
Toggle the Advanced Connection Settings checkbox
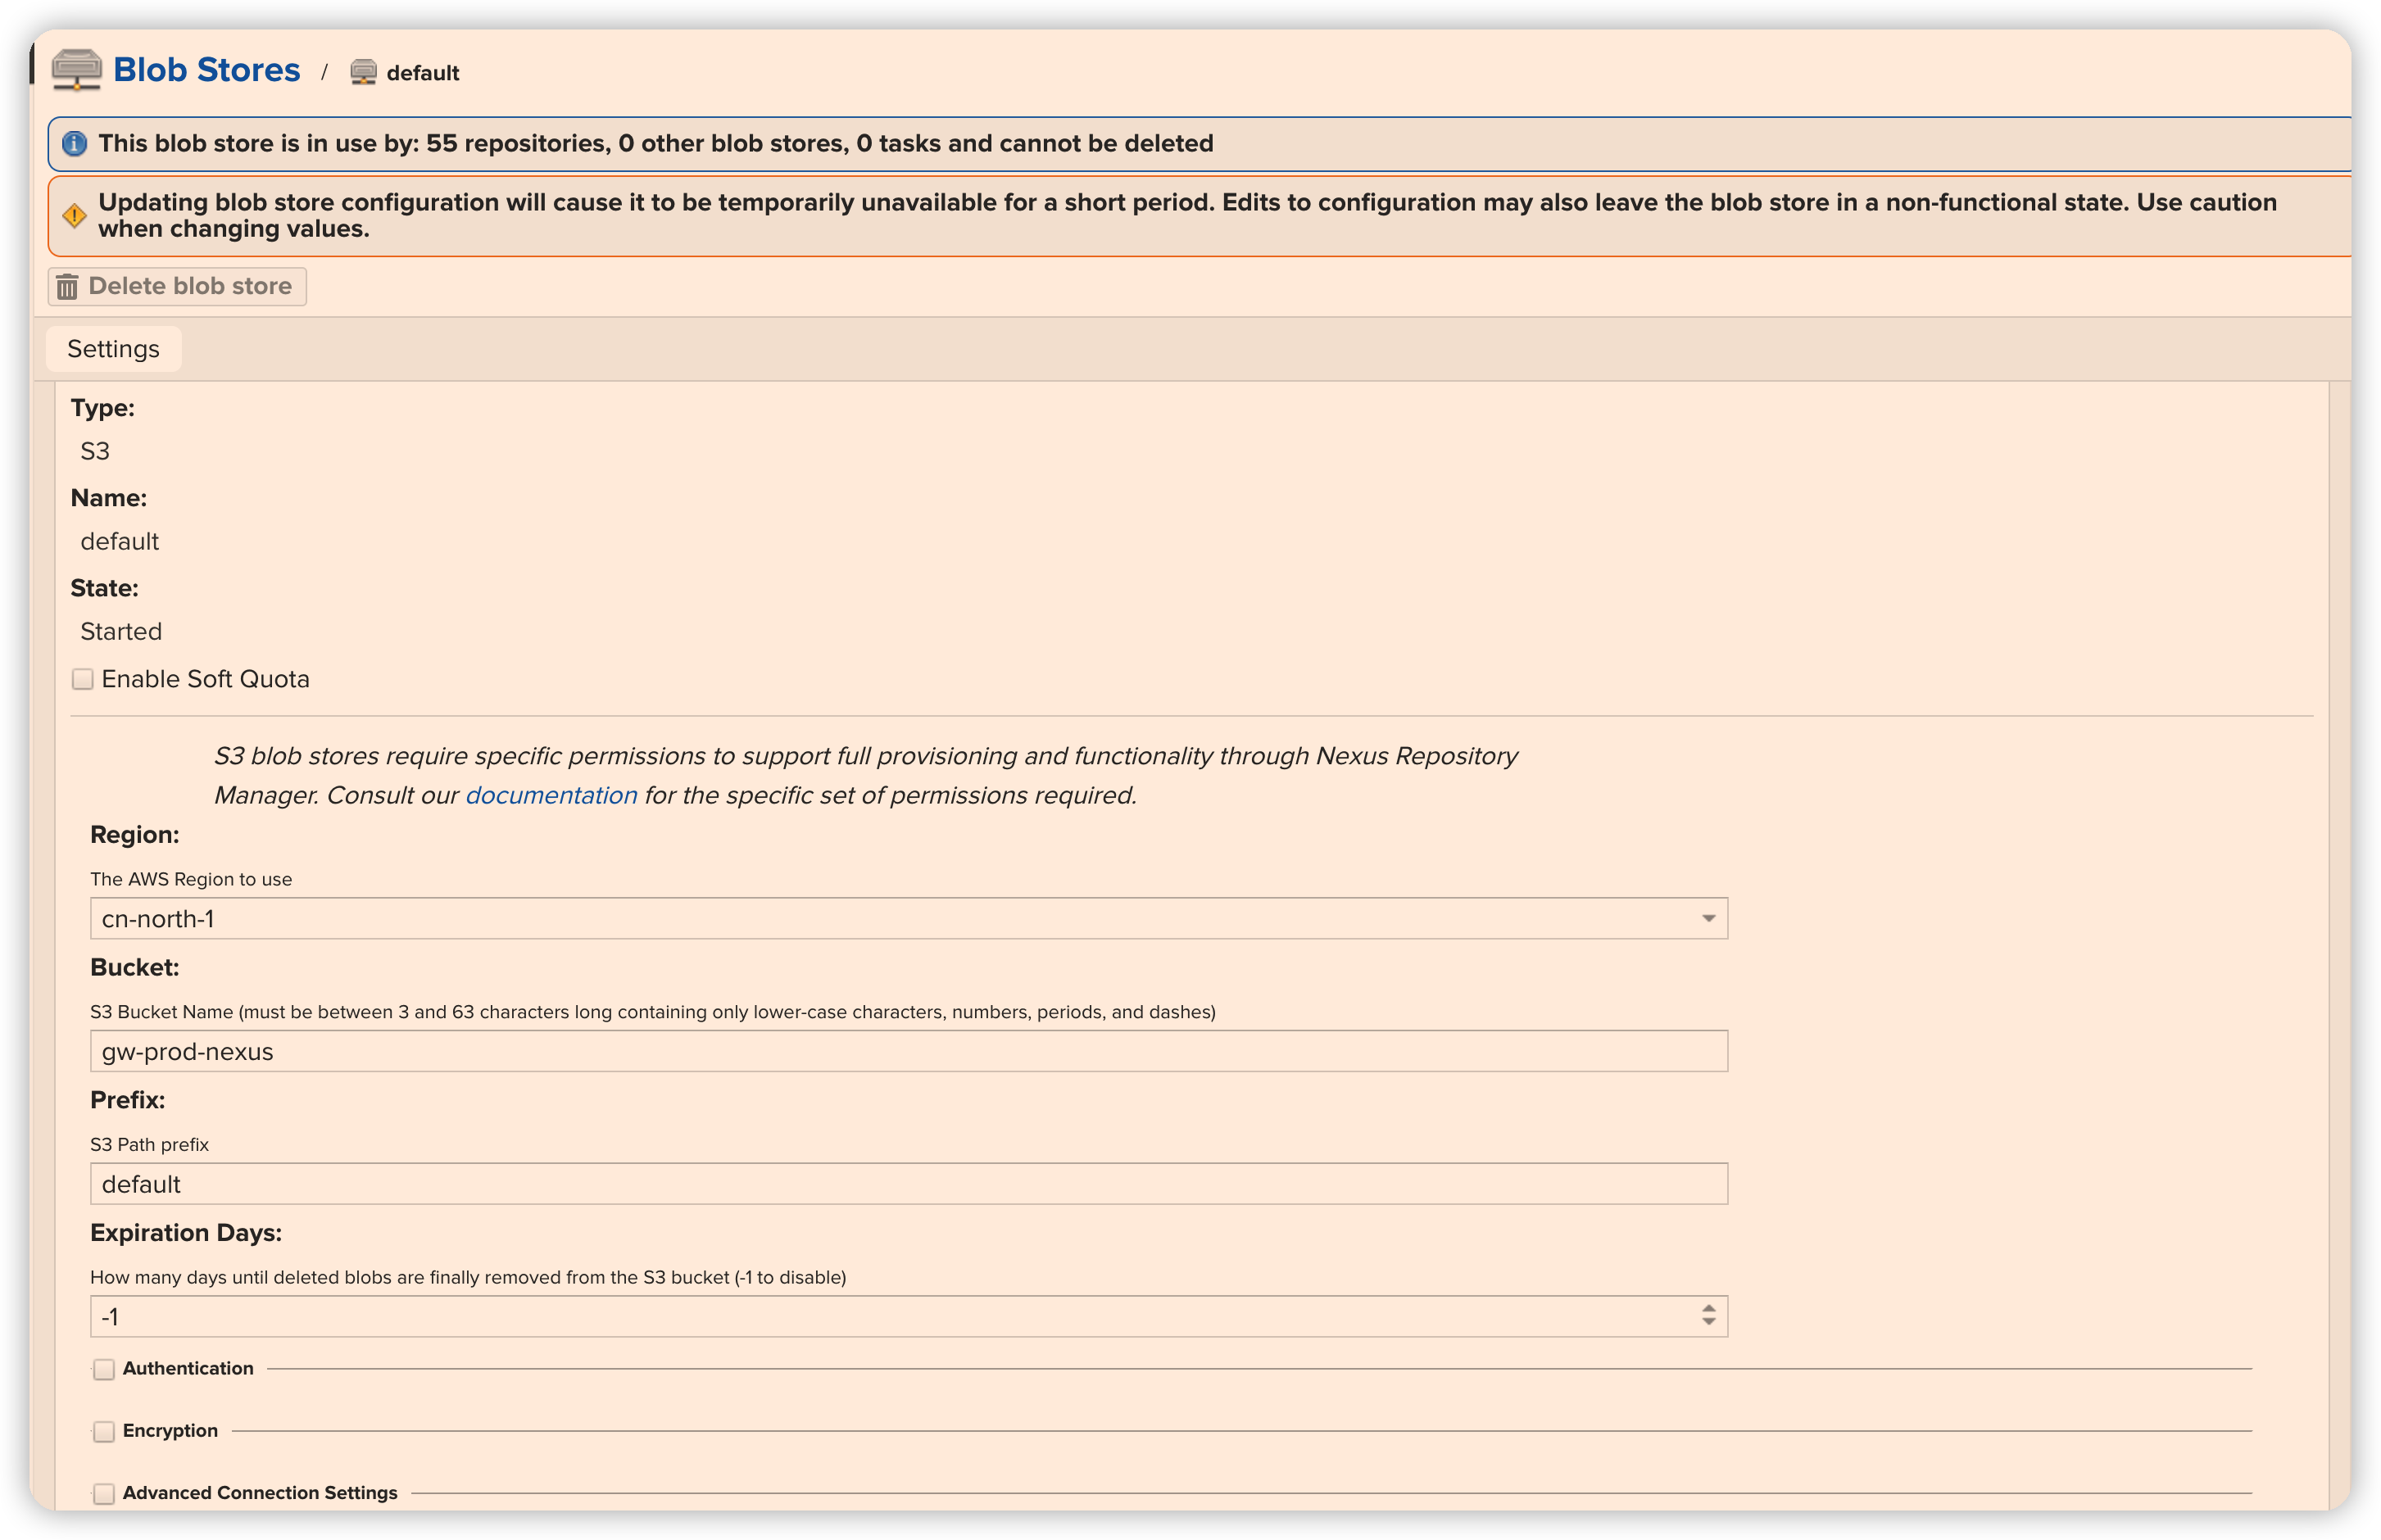[x=104, y=1493]
